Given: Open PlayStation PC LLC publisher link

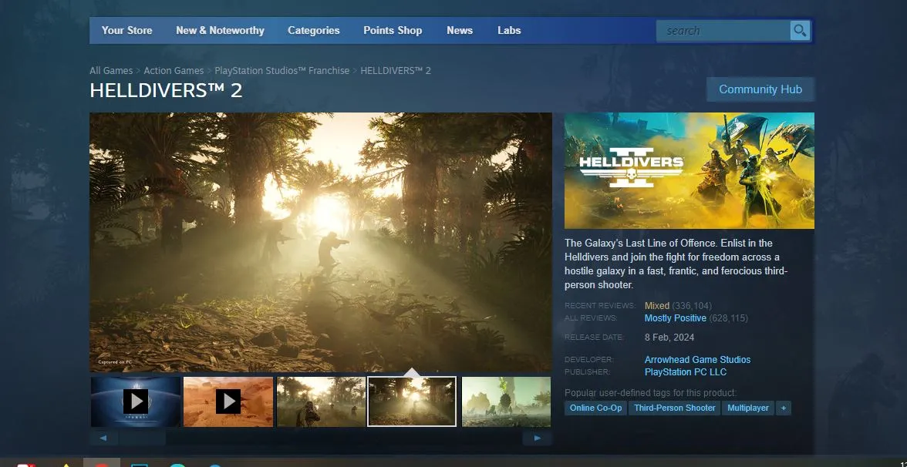Looking at the screenshot, I should (686, 372).
